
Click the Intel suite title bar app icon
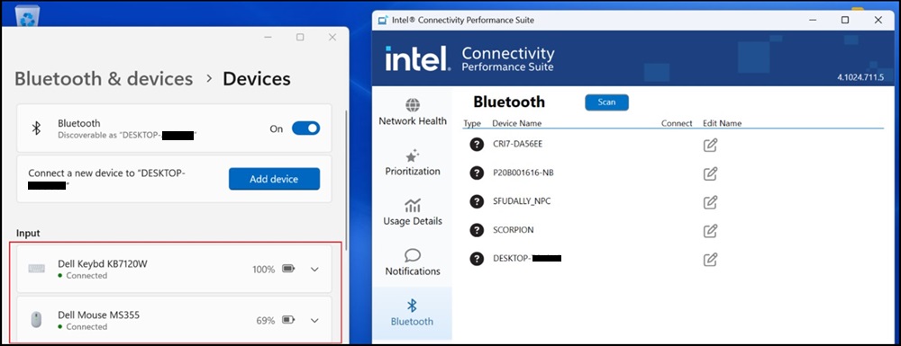pos(383,20)
